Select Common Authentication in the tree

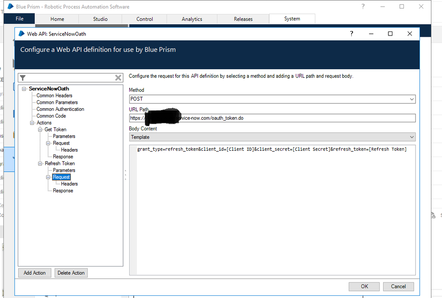[60, 109]
